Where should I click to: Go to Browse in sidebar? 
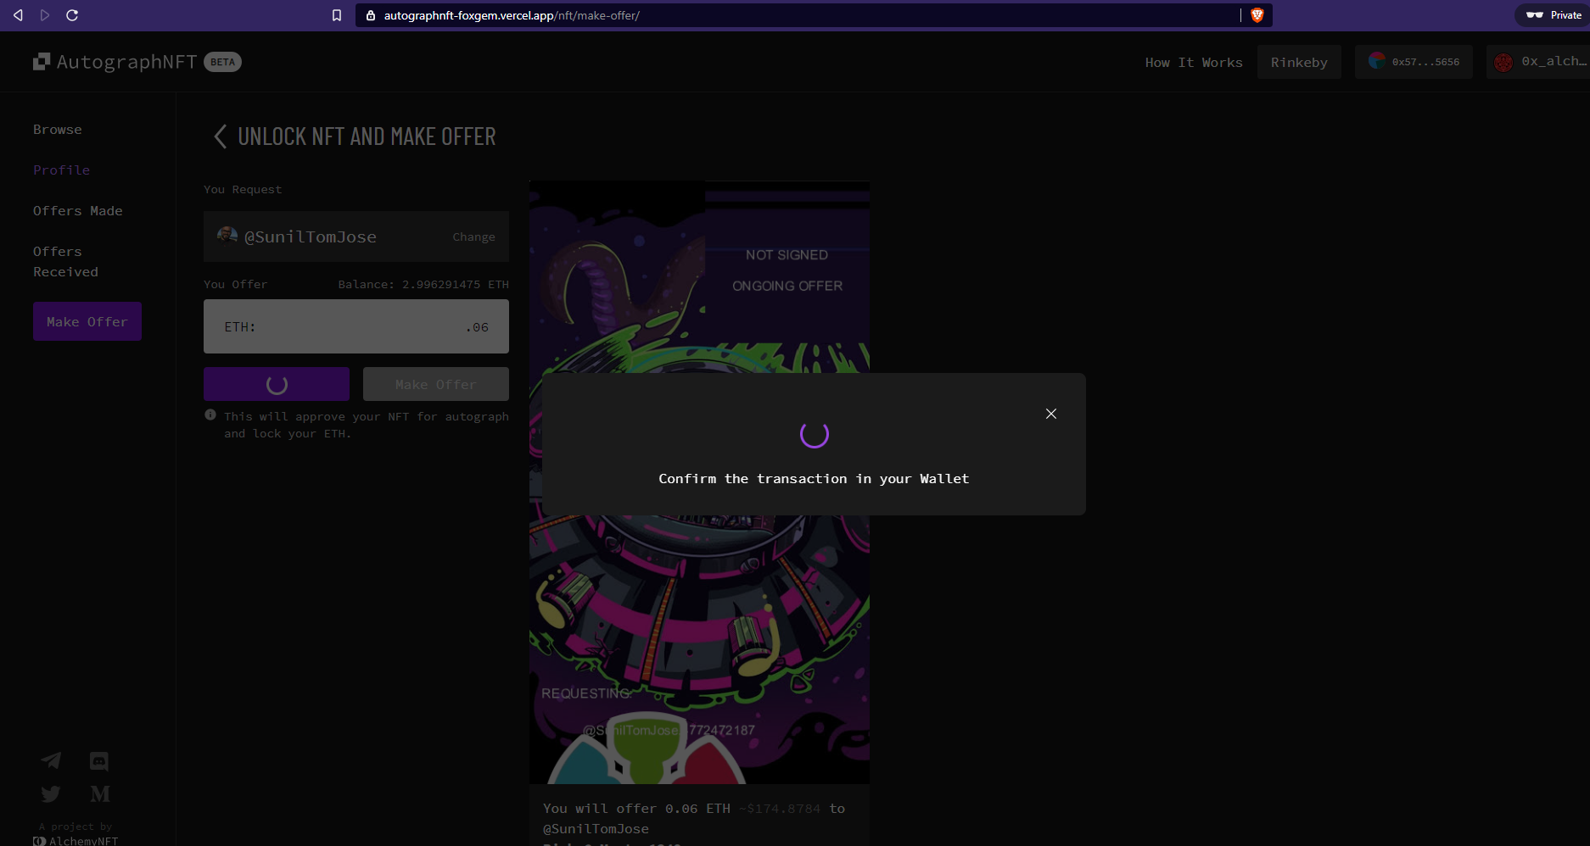coord(58,130)
